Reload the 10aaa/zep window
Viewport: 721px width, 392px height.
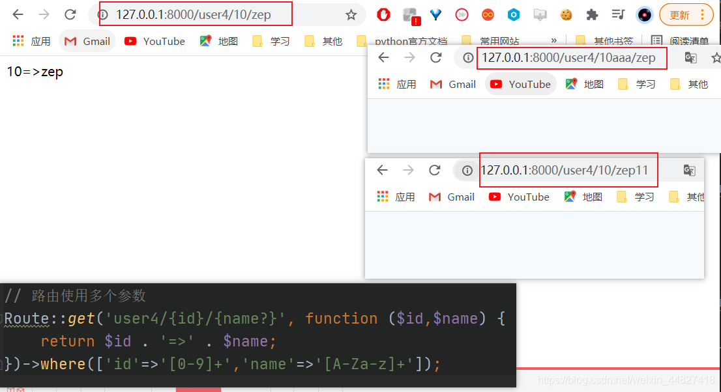(x=436, y=57)
